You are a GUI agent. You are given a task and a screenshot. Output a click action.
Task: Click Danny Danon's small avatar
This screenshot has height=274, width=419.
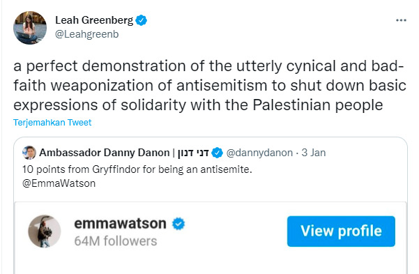click(x=29, y=153)
